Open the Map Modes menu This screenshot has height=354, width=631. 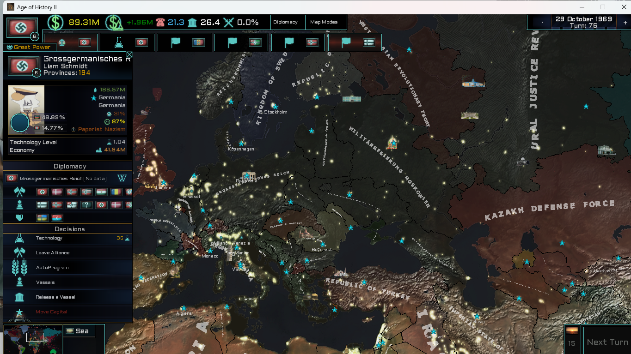[x=324, y=22]
